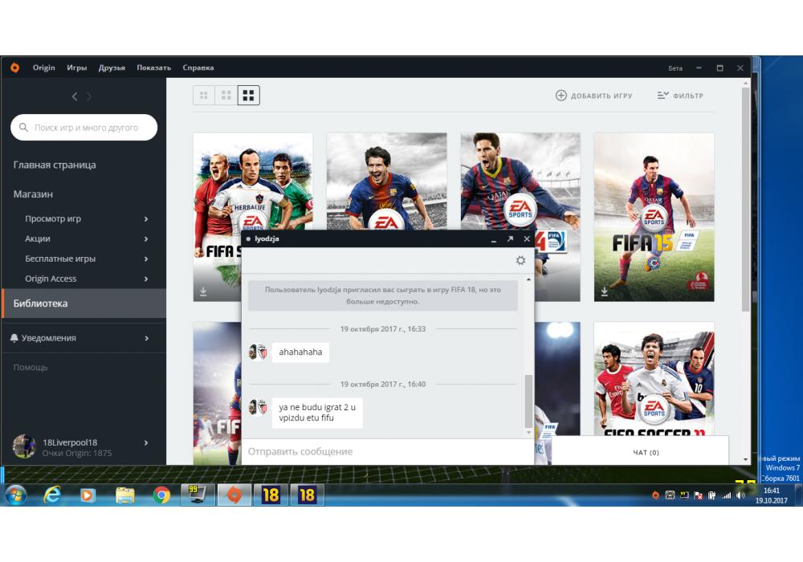The height and width of the screenshot is (562, 803).
Task: Expand the 18Liverpool18 profile menu
Action: [146, 442]
